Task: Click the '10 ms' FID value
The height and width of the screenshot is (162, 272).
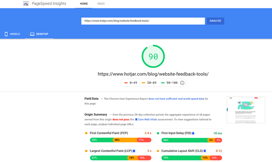Action: click(x=218, y=133)
